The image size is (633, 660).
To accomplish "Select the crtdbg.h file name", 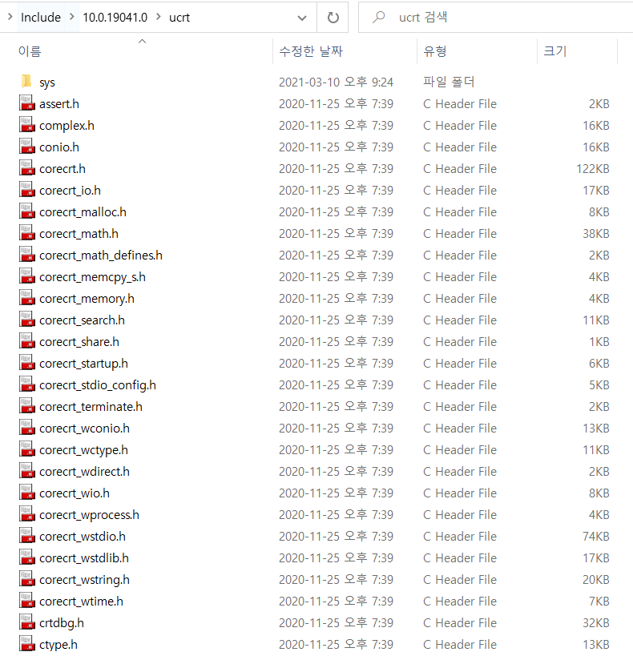I will coord(62,623).
